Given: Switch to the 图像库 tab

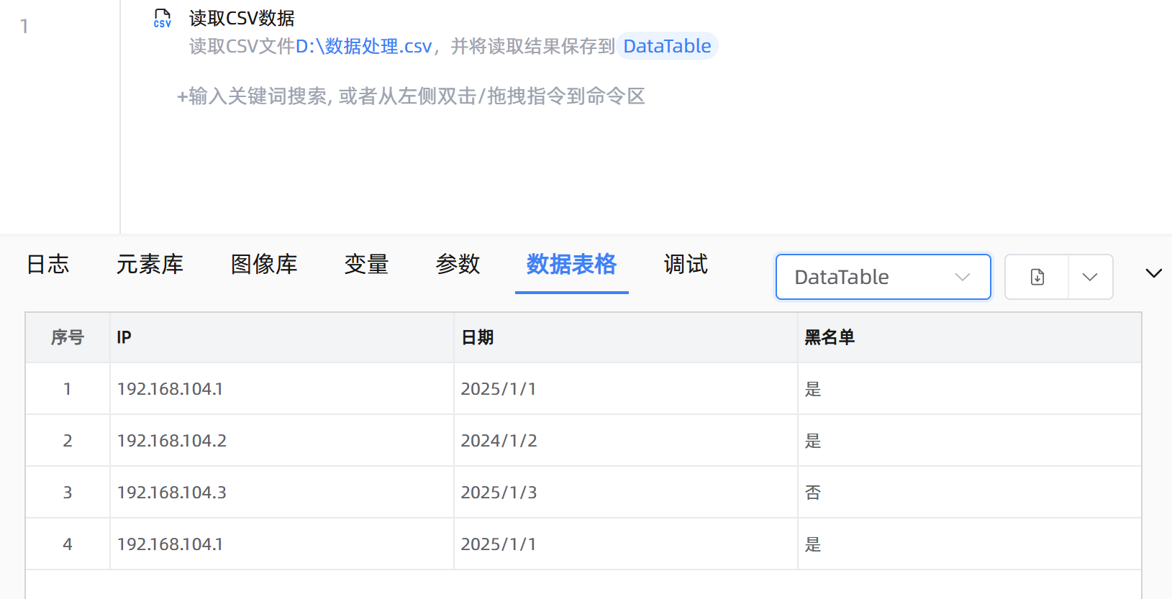Looking at the screenshot, I should coord(264,265).
